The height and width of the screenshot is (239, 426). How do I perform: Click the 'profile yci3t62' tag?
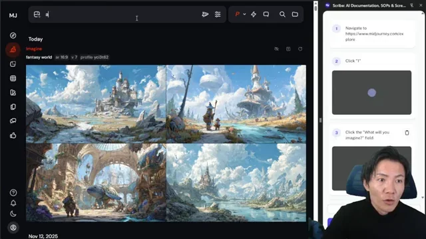point(95,57)
